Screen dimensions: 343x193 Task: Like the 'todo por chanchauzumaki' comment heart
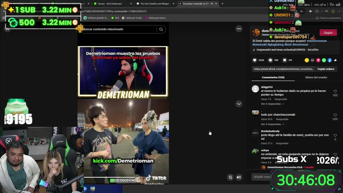(335, 115)
